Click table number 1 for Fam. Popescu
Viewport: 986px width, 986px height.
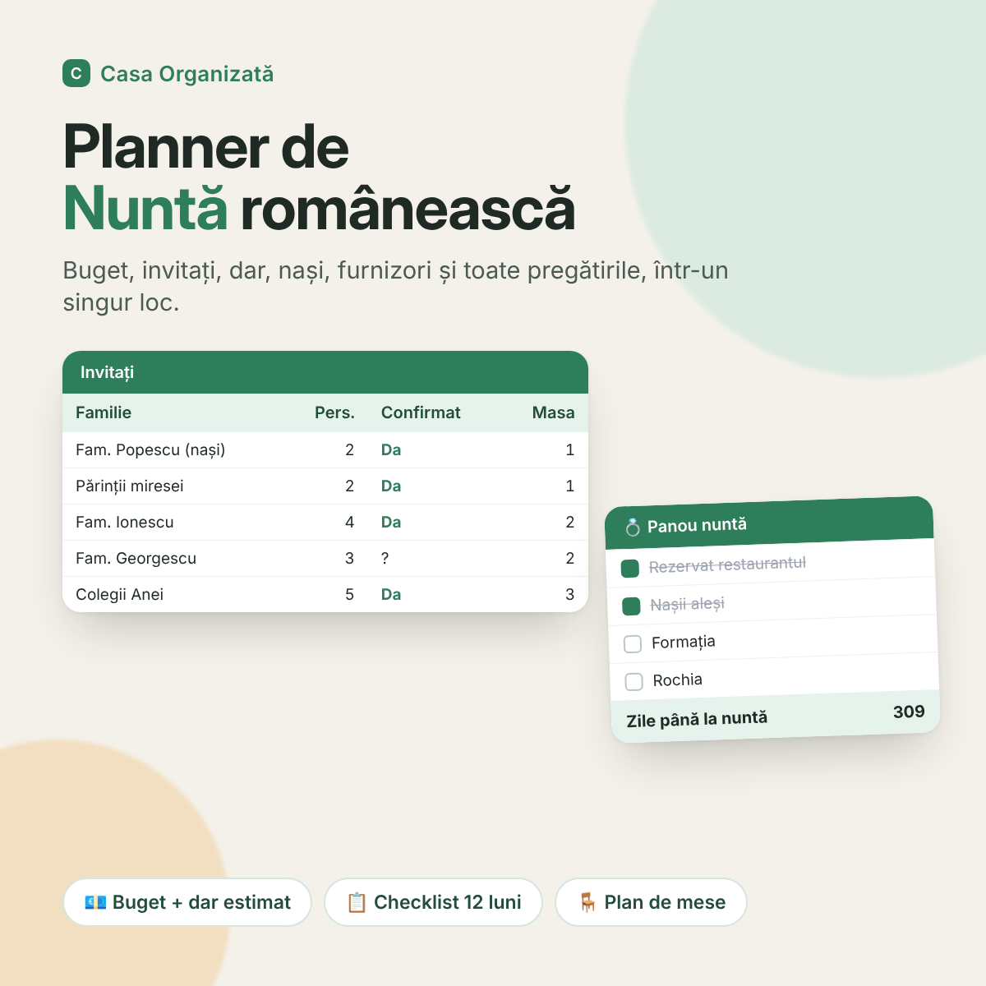(569, 449)
